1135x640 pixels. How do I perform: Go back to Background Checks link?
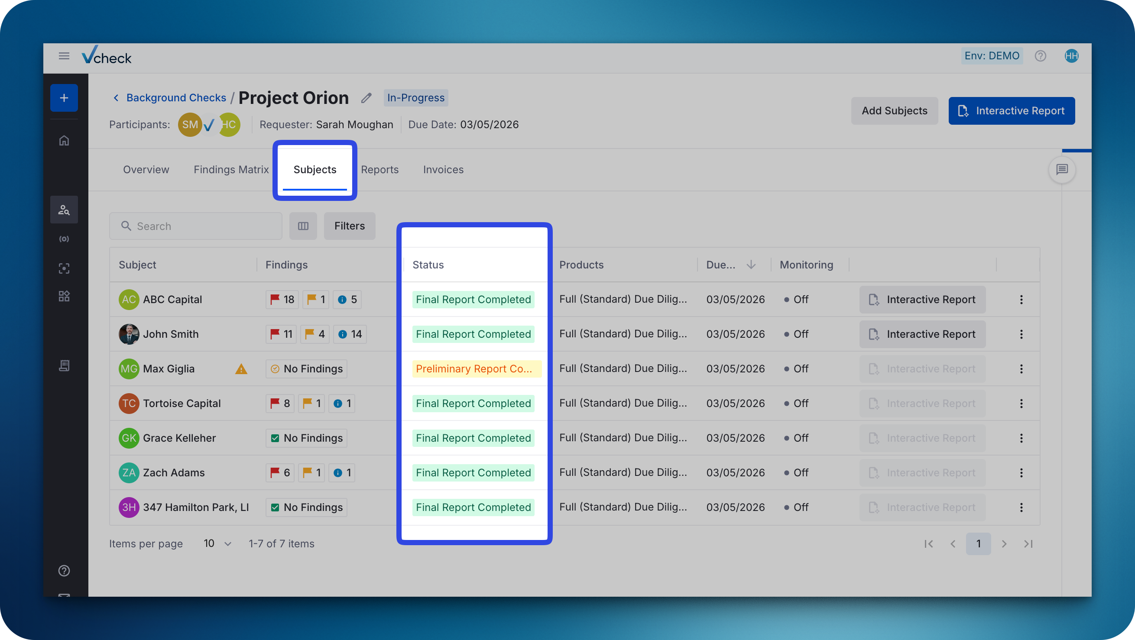tap(176, 98)
